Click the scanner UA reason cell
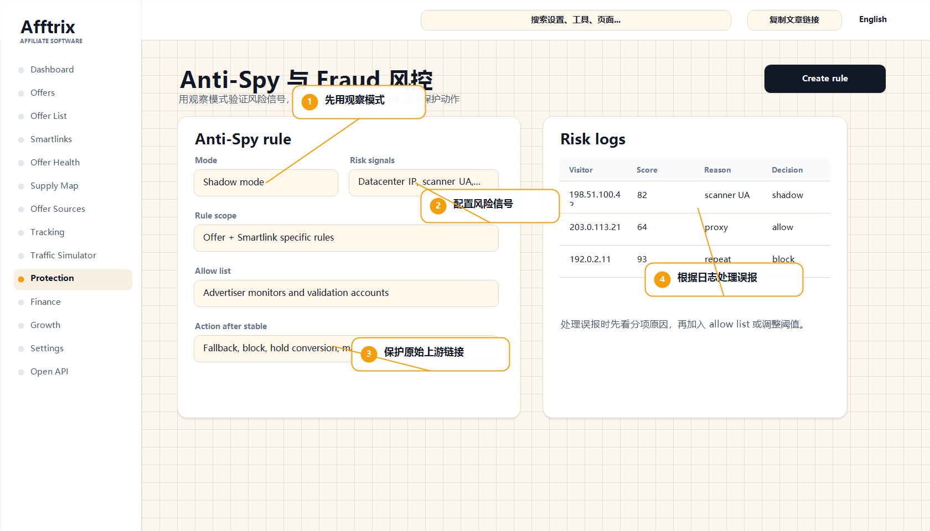Image resolution: width=930 pixels, height=531 pixels. (x=727, y=195)
